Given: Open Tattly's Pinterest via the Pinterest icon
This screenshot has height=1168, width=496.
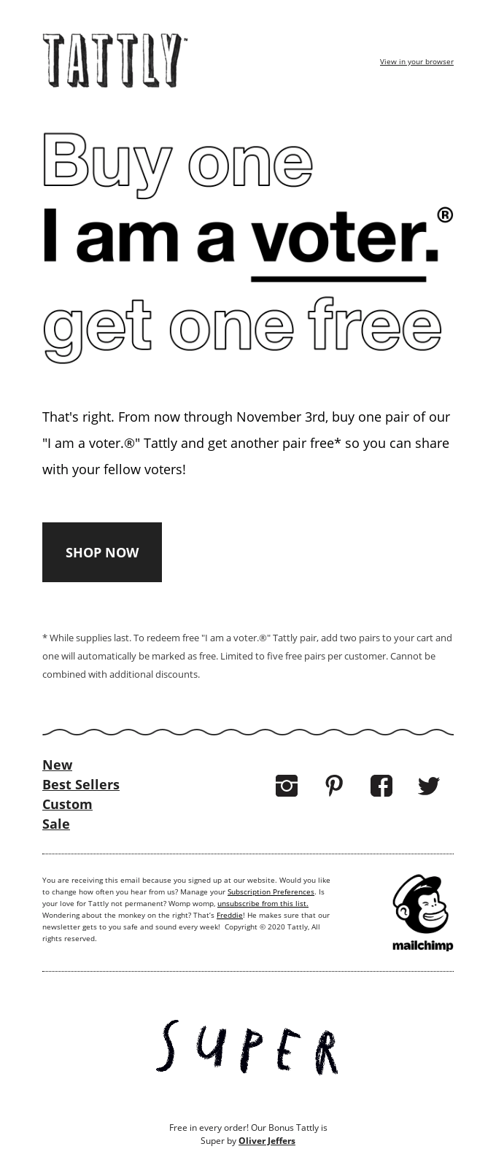Looking at the screenshot, I should pos(334,786).
